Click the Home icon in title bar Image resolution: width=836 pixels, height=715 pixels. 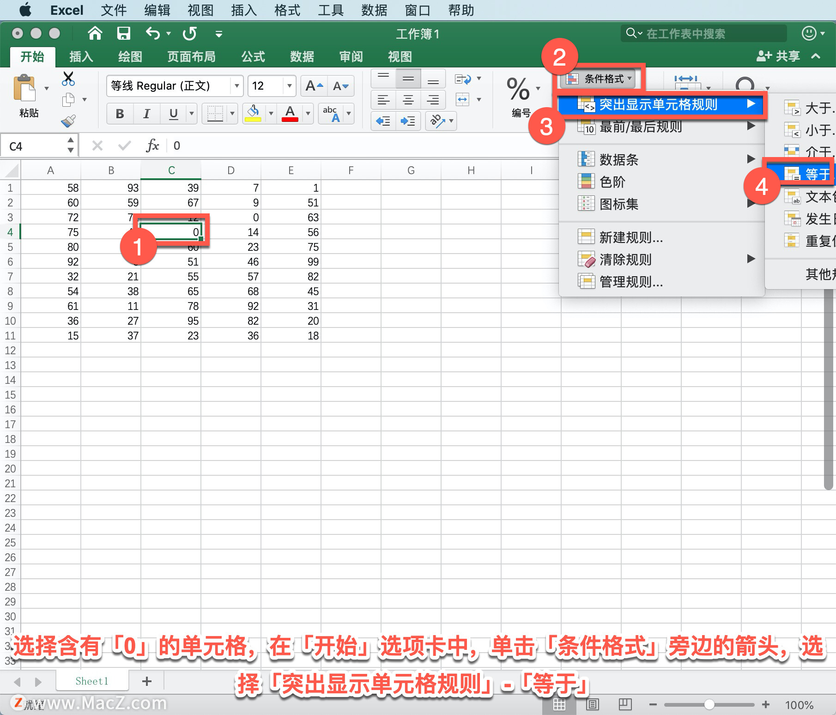[x=95, y=33]
